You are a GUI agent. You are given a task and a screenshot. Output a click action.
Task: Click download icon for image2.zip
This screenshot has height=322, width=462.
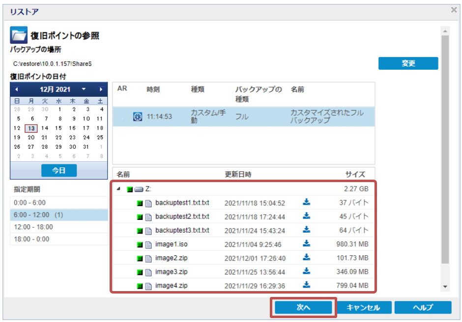(307, 257)
